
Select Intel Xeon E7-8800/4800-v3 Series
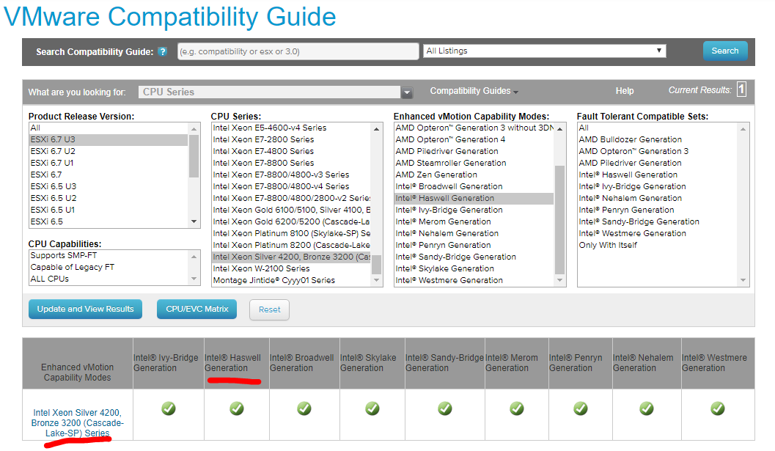tap(291, 175)
